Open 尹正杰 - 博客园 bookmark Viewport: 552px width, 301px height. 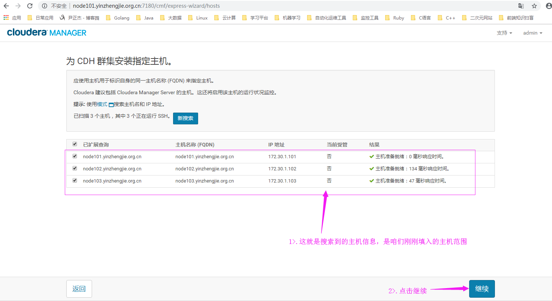tap(79, 18)
